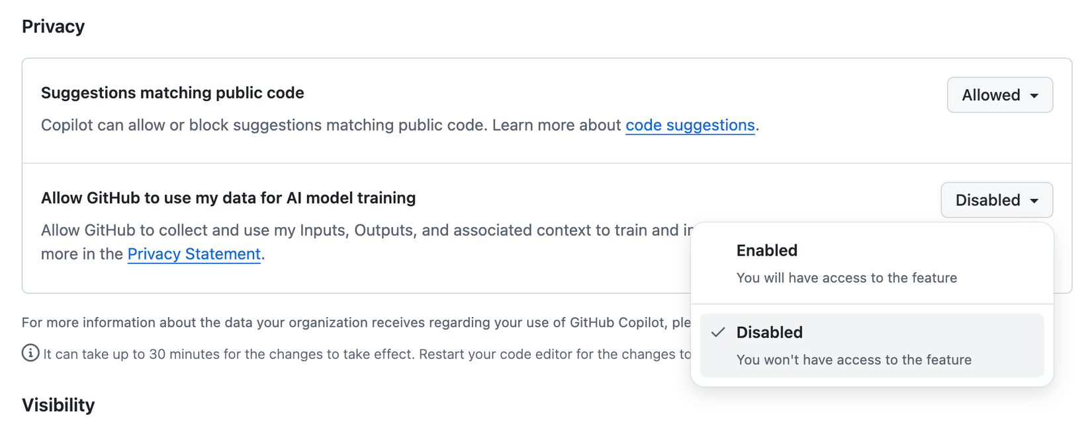Viewport: 1092px width, 426px height.
Task: Click the info icon beside the changes notice
Action: (29, 354)
